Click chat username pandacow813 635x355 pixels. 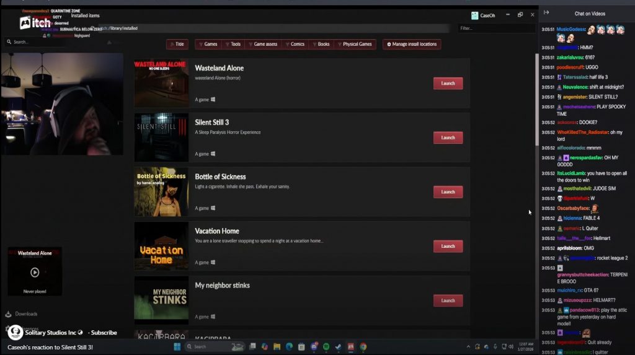tap(584, 310)
